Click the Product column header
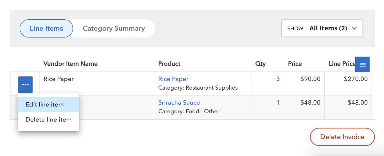This screenshot has width=384, height=156. tap(169, 64)
